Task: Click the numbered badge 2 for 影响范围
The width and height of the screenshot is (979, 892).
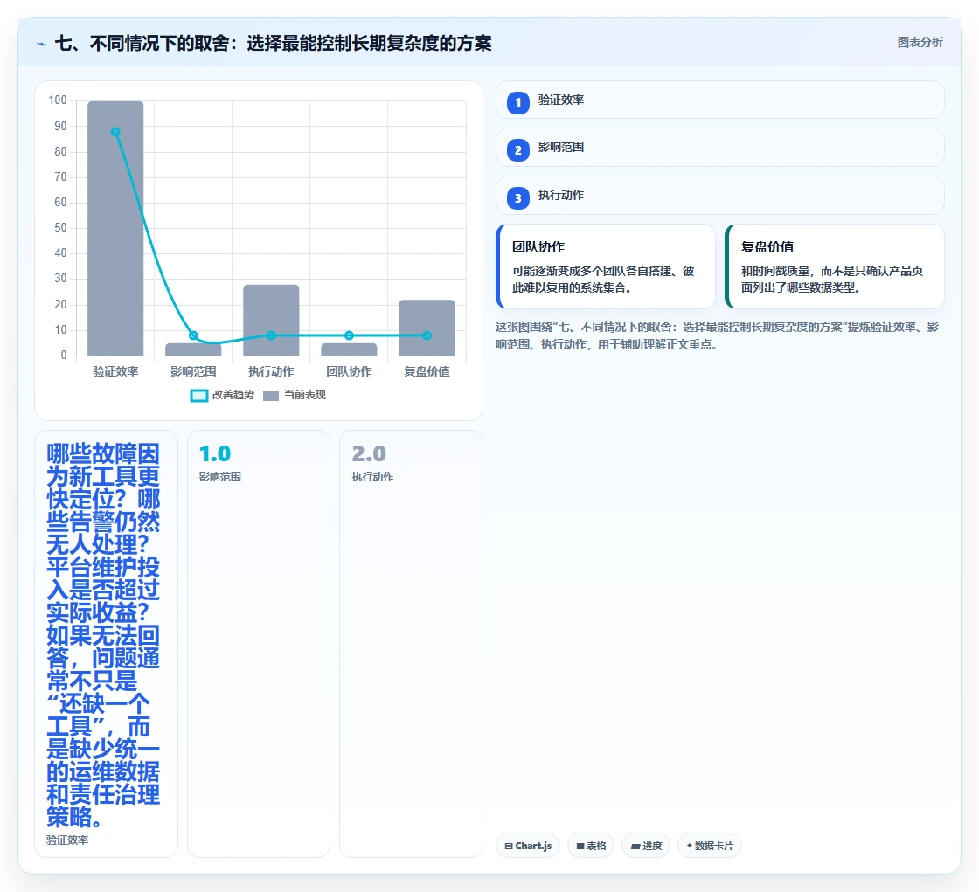Action: tap(517, 150)
